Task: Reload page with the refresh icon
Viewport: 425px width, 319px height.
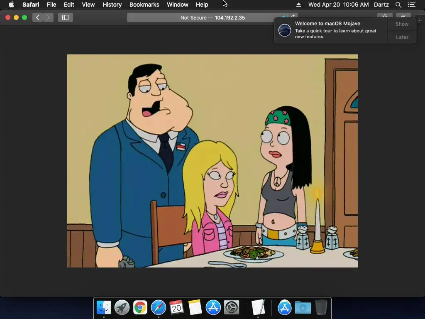Action: [x=293, y=16]
